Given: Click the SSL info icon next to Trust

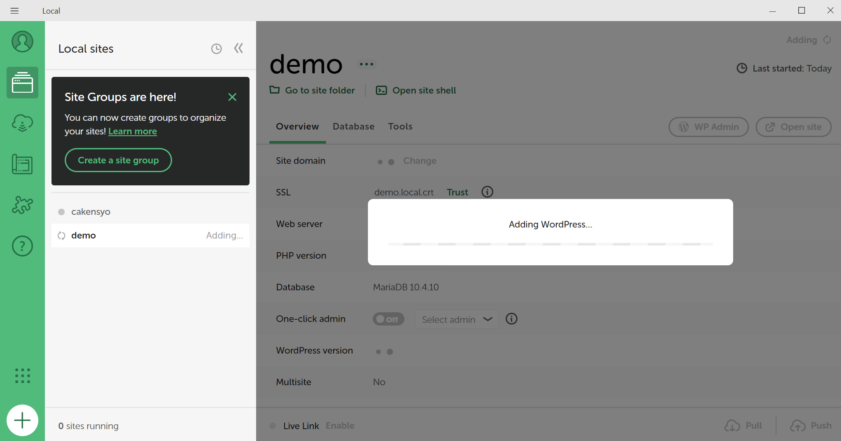Looking at the screenshot, I should click(487, 192).
